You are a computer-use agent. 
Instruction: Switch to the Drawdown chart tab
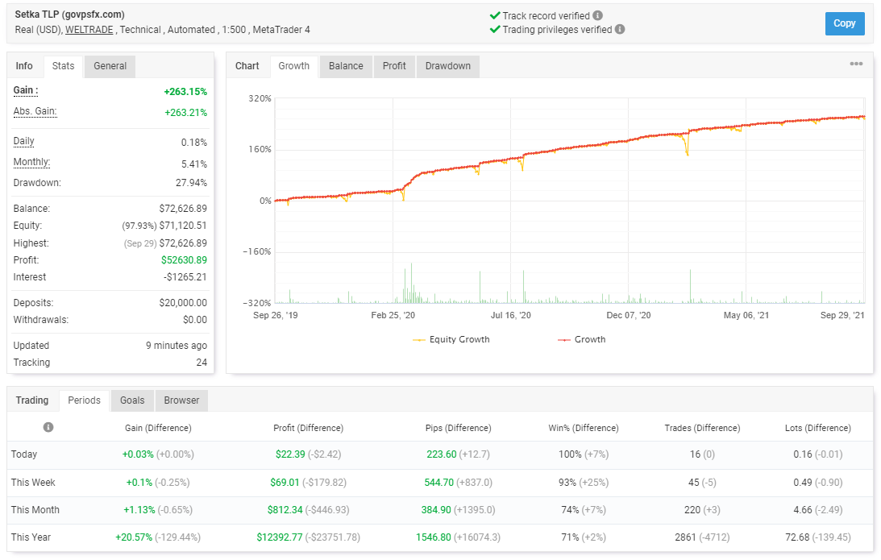[448, 66]
